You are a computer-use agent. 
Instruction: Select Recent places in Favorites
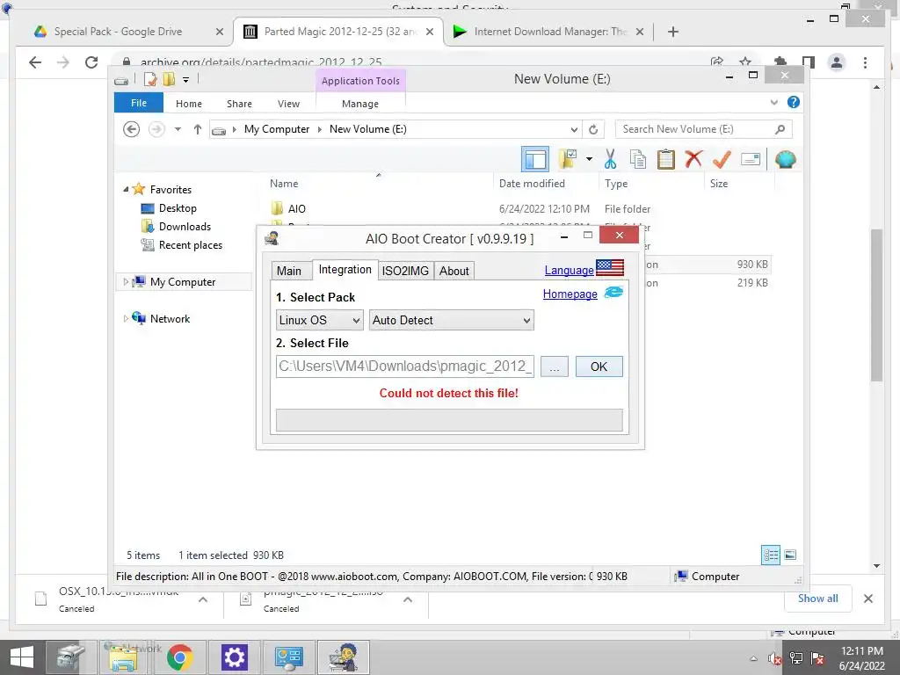point(190,245)
